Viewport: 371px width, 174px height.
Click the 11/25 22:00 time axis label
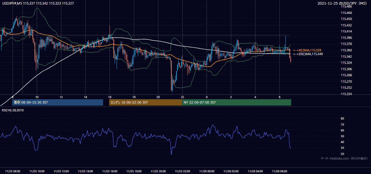182,171
